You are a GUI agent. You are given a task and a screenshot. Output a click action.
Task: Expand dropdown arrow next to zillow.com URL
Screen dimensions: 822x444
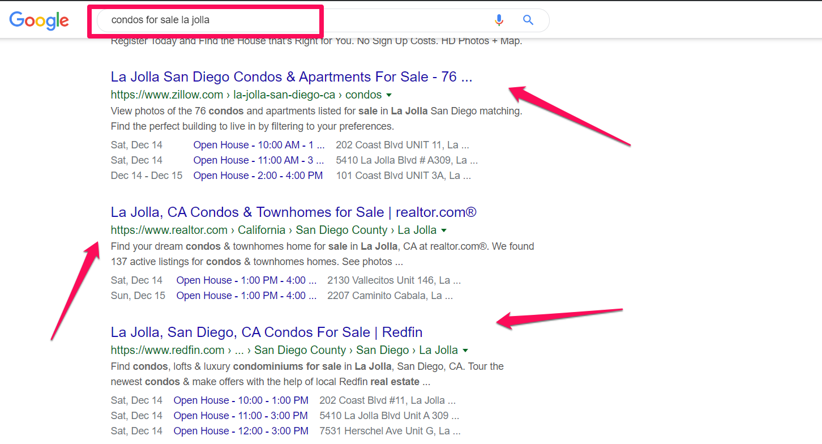tap(388, 95)
